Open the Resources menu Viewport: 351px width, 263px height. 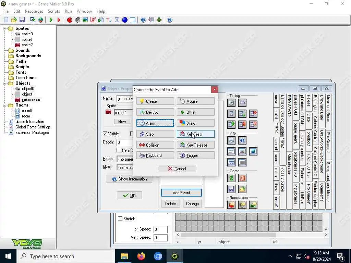[34, 11]
